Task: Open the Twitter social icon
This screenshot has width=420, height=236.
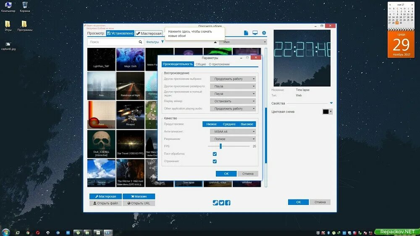Action: (x=221, y=203)
